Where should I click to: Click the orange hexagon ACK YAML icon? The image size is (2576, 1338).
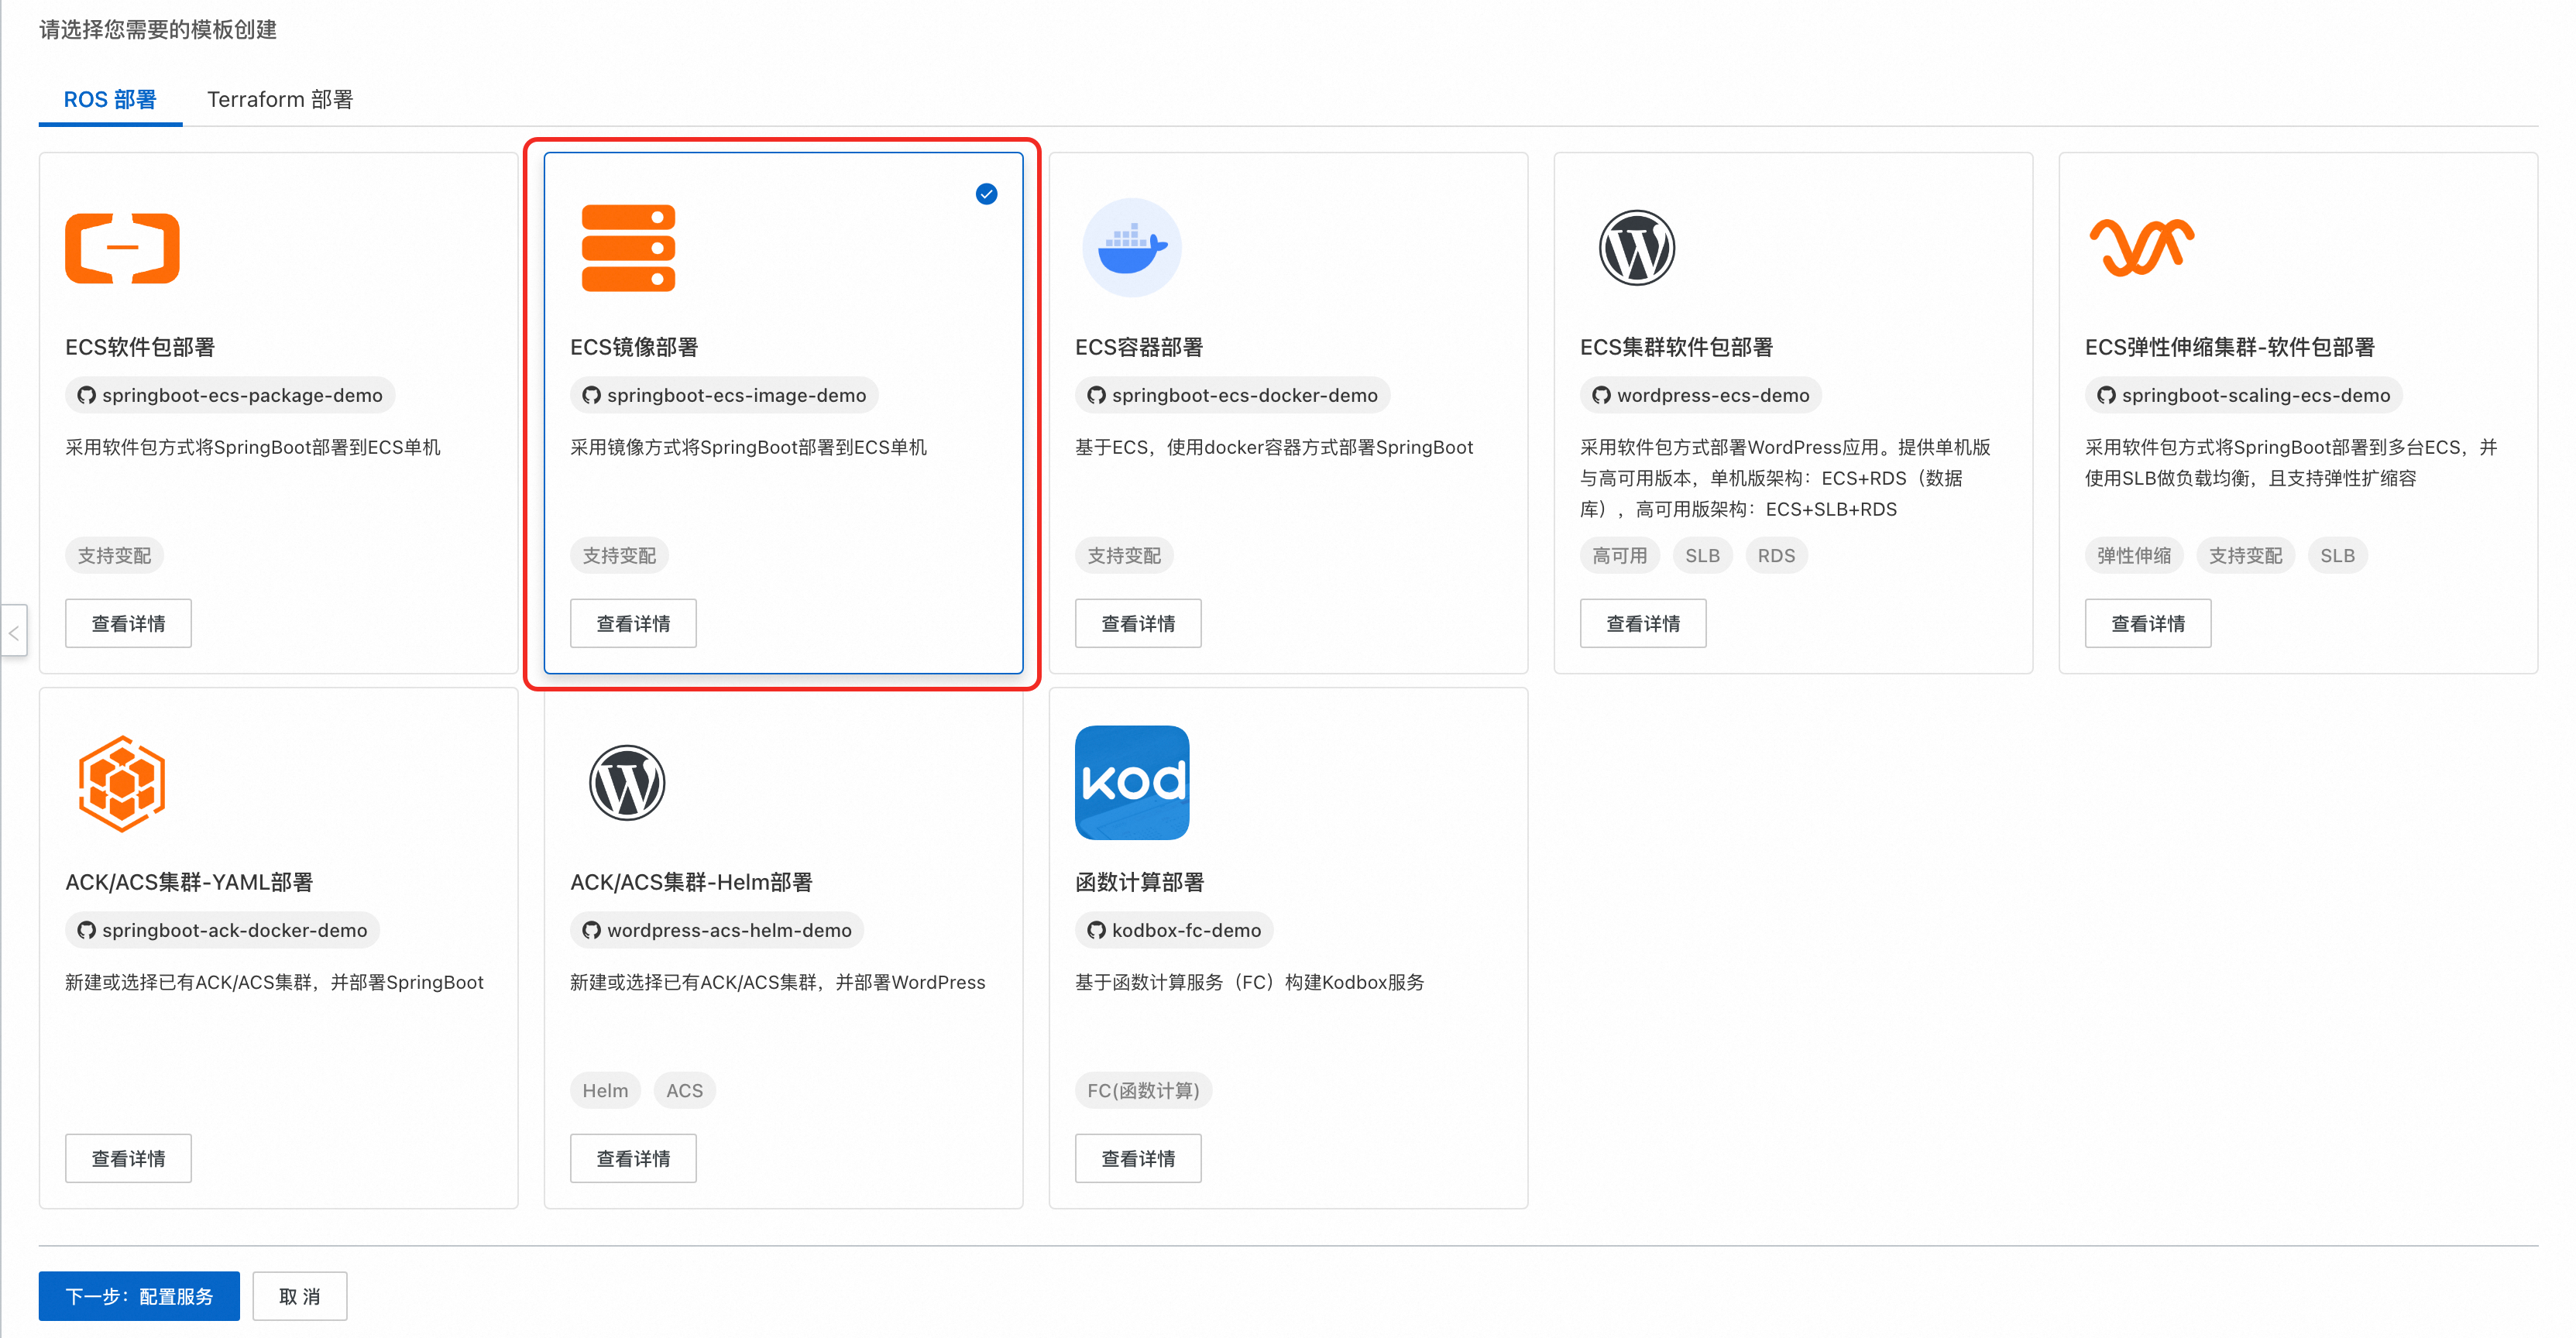pos(122,783)
